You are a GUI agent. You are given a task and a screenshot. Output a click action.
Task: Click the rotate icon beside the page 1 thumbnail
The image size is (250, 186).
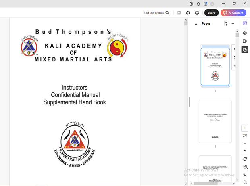[235, 57]
